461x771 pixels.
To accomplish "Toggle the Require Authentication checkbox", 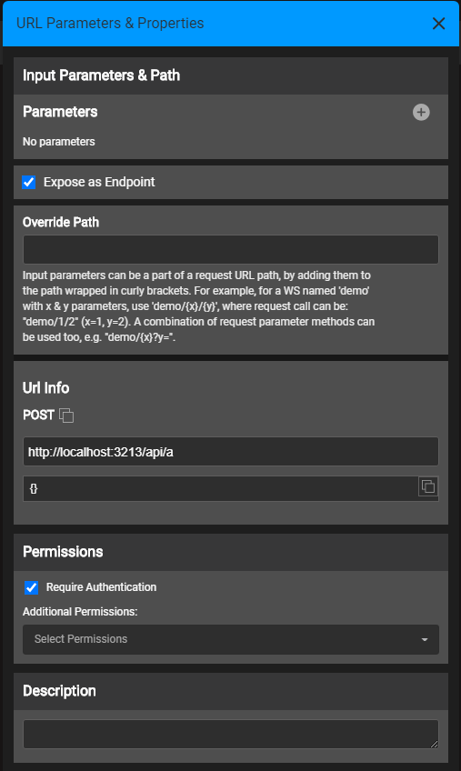I will tap(31, 587).
